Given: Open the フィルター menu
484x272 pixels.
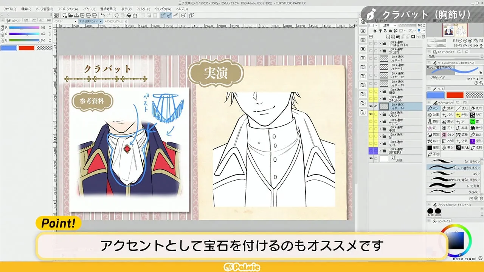Looking at the screenshot, I should tap(143, 8).
